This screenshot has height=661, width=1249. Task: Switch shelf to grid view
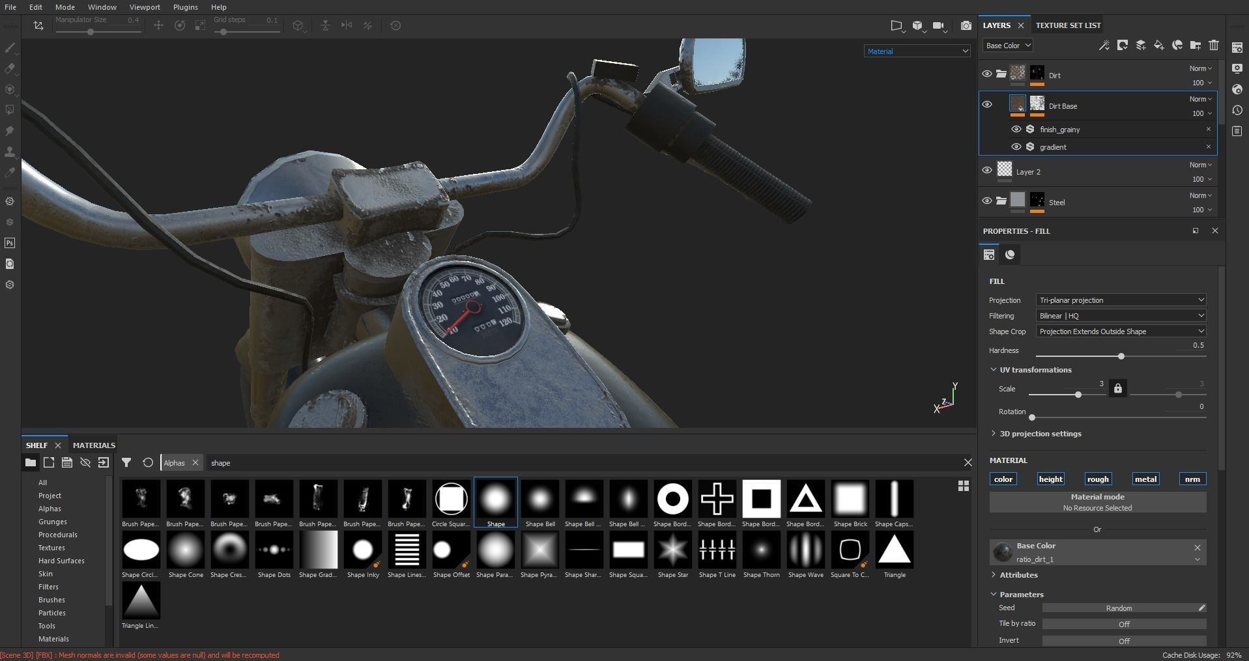963,486
